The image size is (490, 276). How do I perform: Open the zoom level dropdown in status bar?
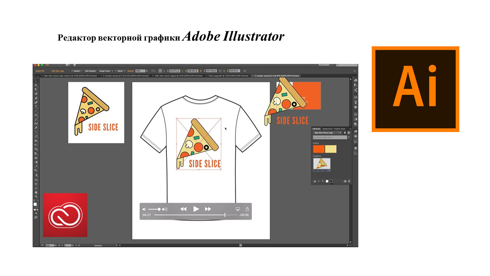click(x=56, y=245)
